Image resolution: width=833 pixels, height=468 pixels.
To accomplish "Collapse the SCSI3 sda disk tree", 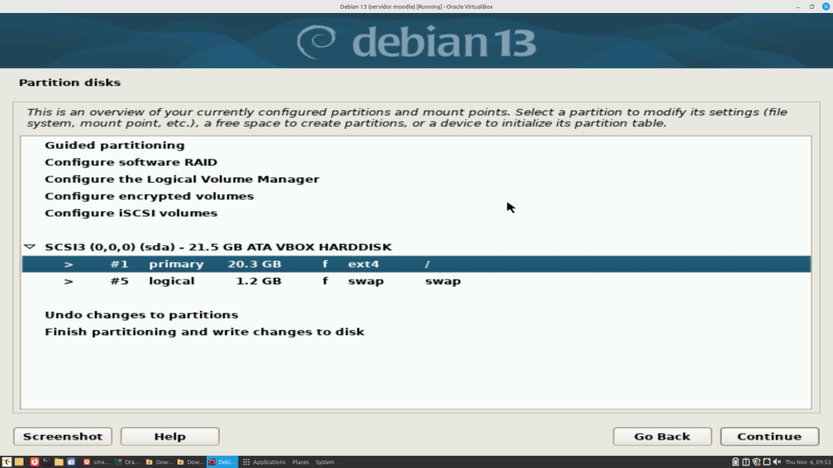I will tap(30, 246).
